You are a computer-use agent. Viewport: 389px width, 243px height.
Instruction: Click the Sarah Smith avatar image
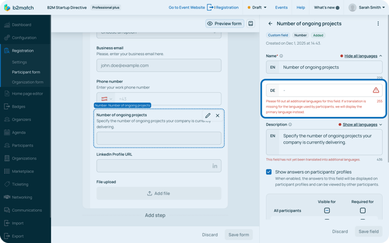pos(352,8)
